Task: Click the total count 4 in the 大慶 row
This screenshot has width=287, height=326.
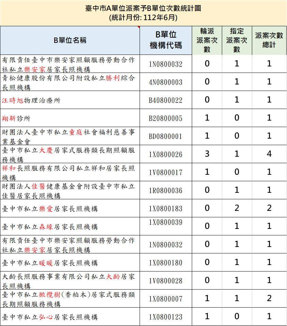Action: coord(269,154)
